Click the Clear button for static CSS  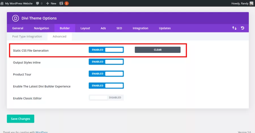(158, 50)
